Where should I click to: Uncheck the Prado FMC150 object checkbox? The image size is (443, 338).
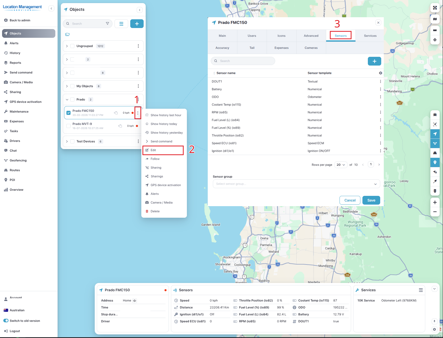tap(68, 113)
